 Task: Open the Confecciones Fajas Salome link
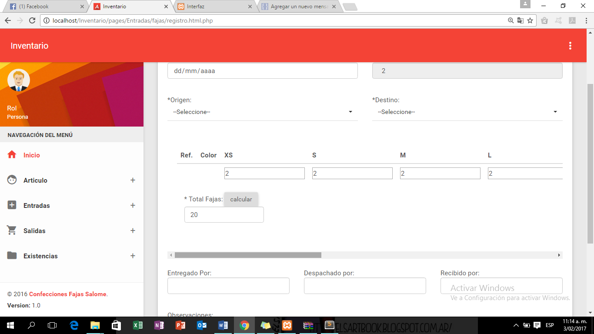(68, 294)
